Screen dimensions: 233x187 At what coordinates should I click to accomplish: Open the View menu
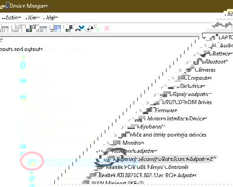(32, 18)
